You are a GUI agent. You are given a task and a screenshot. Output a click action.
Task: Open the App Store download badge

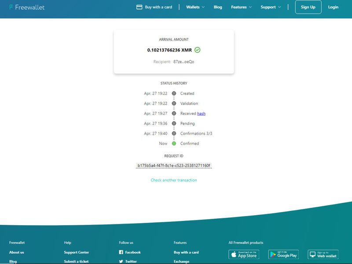click(244, 254)
